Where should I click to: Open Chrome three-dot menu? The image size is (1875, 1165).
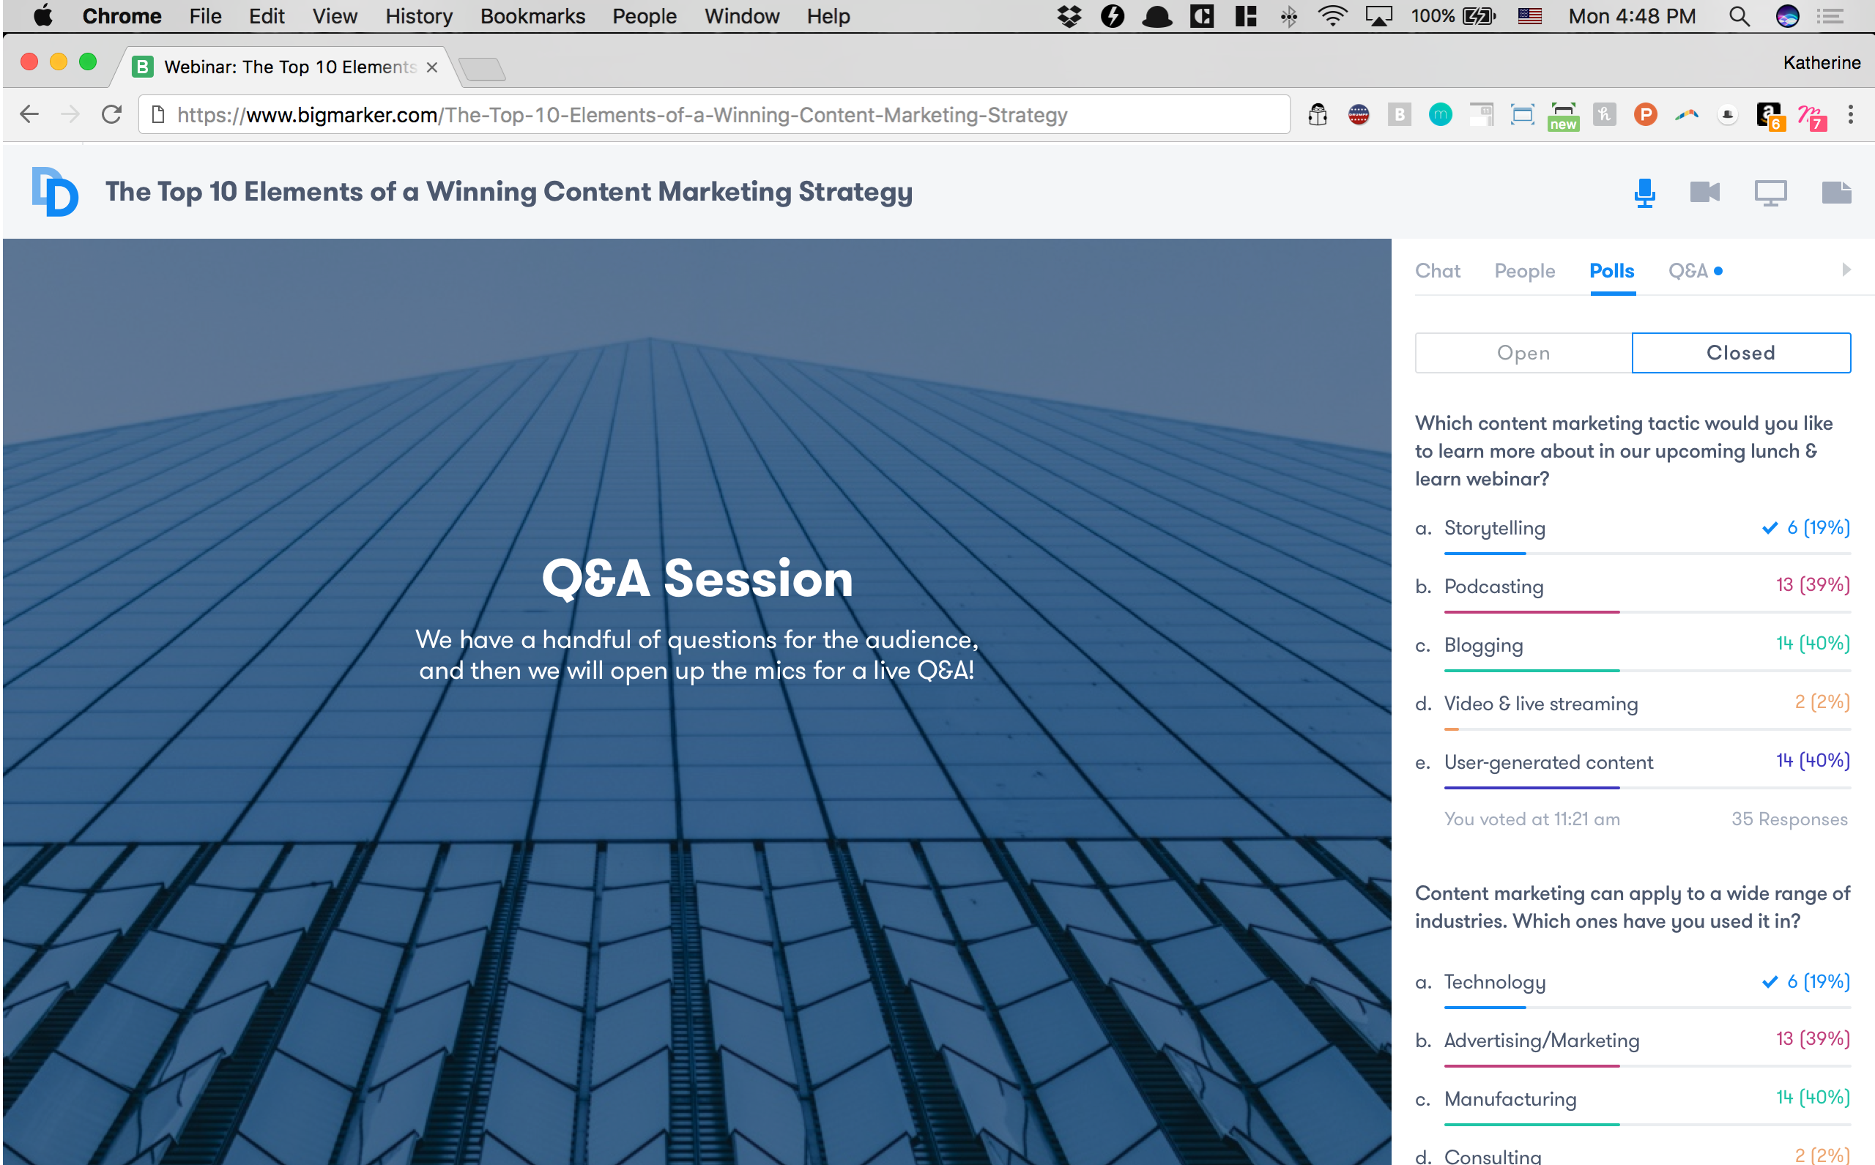(x=1849, y=115)
